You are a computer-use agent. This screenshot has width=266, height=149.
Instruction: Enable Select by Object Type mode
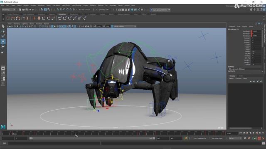click(45, 10)
